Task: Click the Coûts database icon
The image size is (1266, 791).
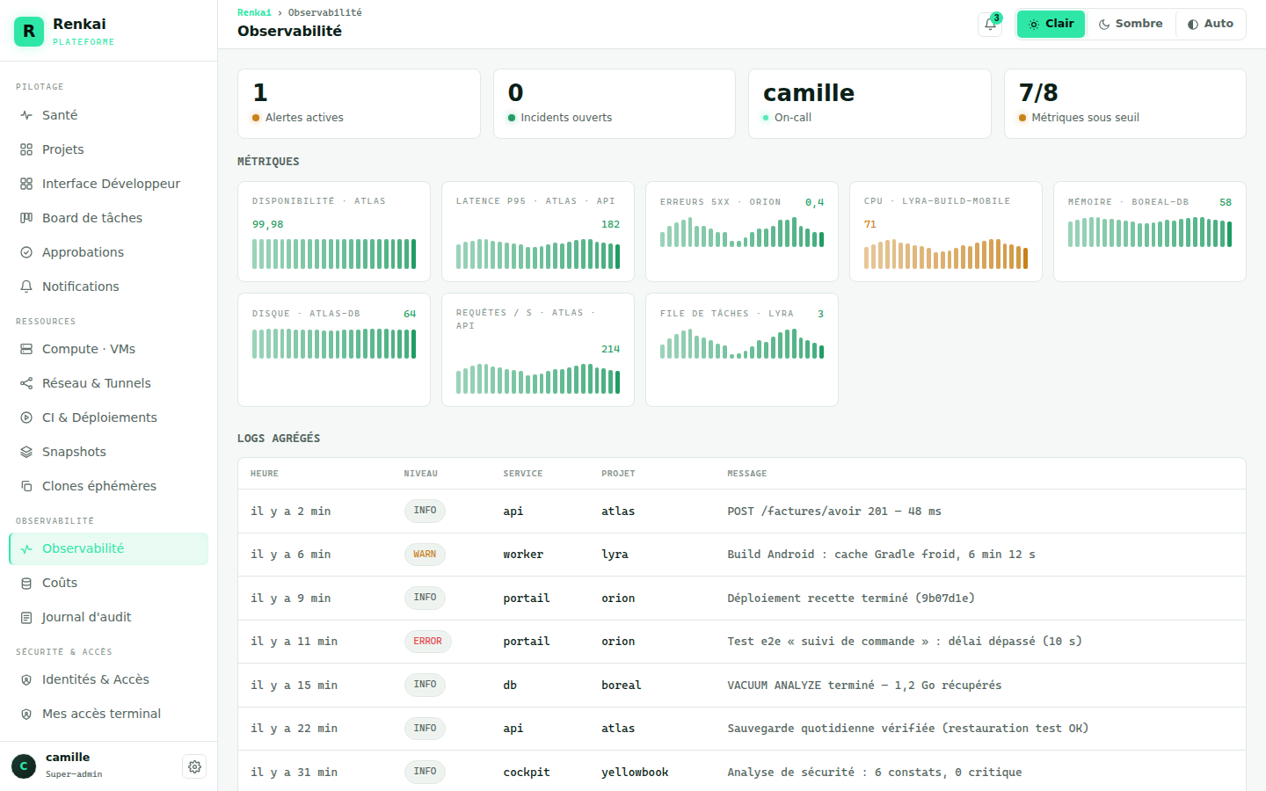Action: [x=26, y=583]
